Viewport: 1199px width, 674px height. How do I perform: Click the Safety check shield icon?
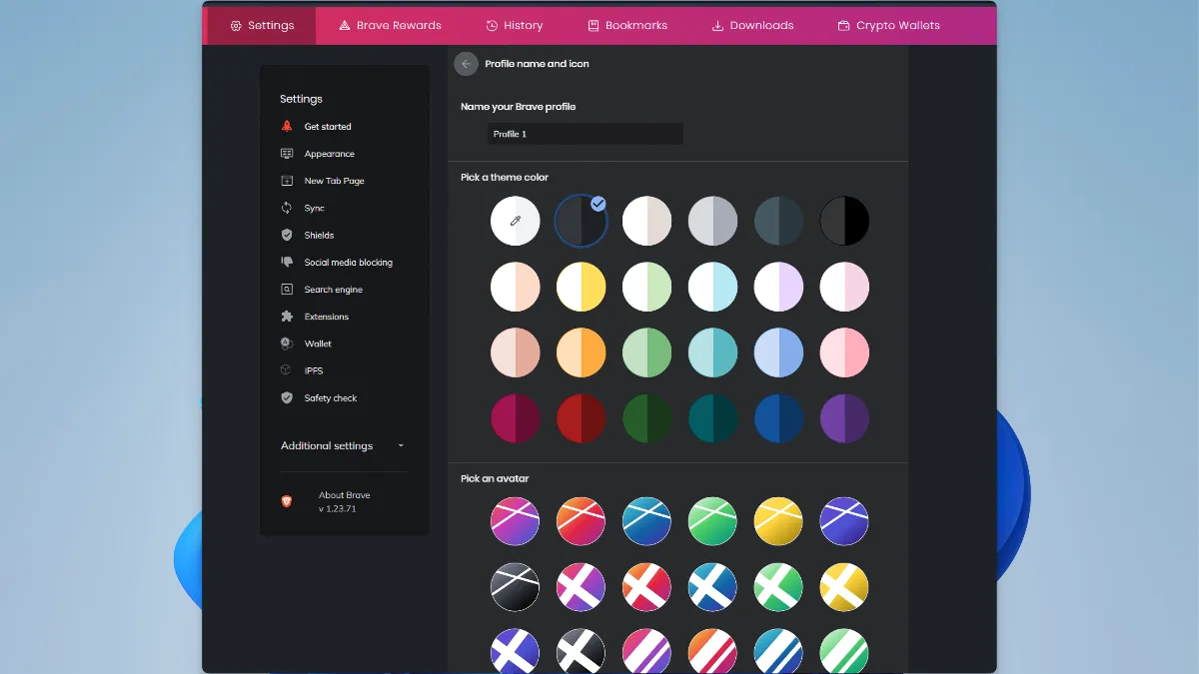pyautogui.click(x=287, y=397)
